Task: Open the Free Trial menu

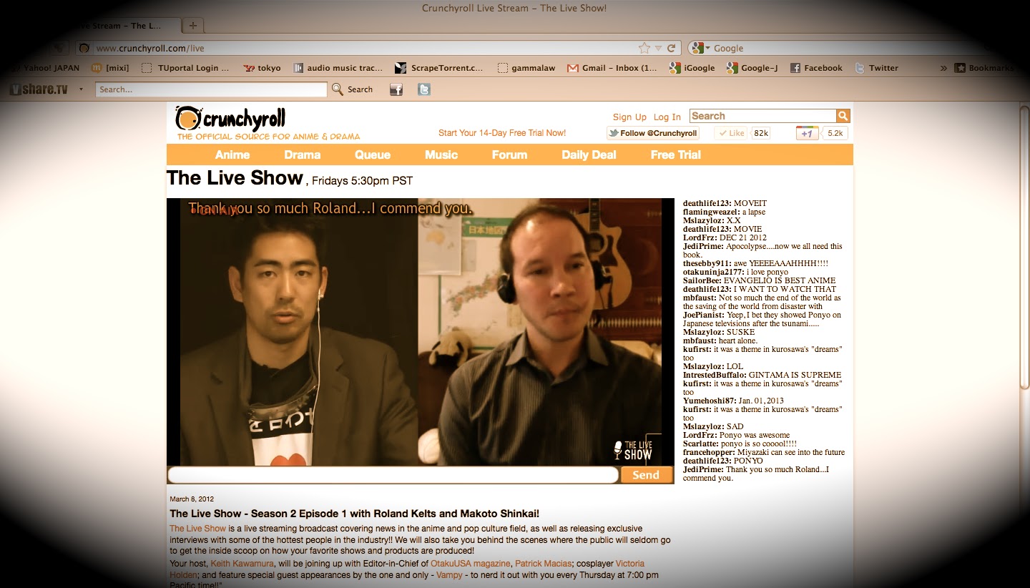Action: tap(676, 155)
